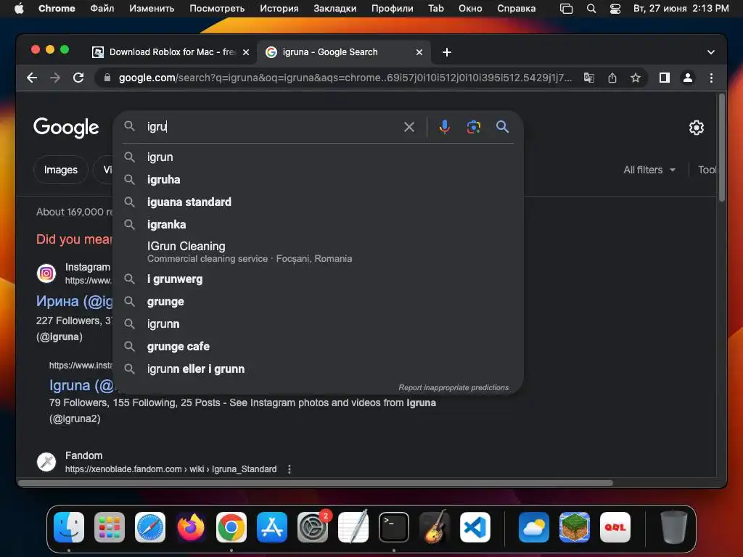Viewport: 743px width, 557px height.
Task: Start a voice search with the microphone icon
Action: pos(444,126)
